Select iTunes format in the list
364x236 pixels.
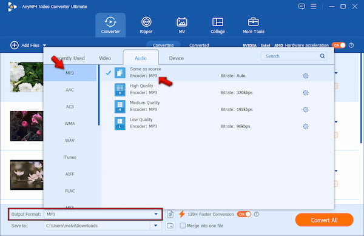click(x=70, y=157)
